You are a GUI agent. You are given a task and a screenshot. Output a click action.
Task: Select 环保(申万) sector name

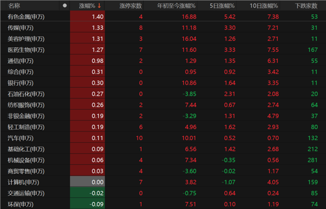[21, 204]
